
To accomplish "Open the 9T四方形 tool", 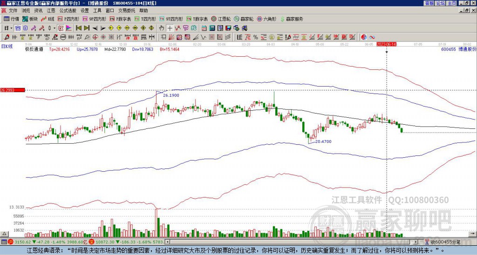I will coord(171,19).
